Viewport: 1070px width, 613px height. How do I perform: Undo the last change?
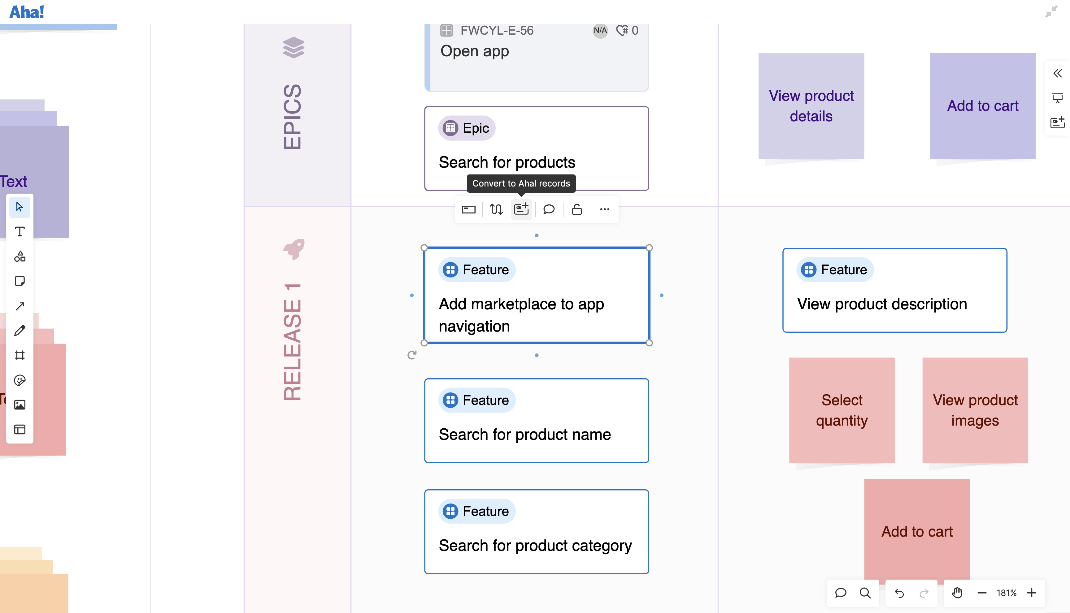[899, 593]
